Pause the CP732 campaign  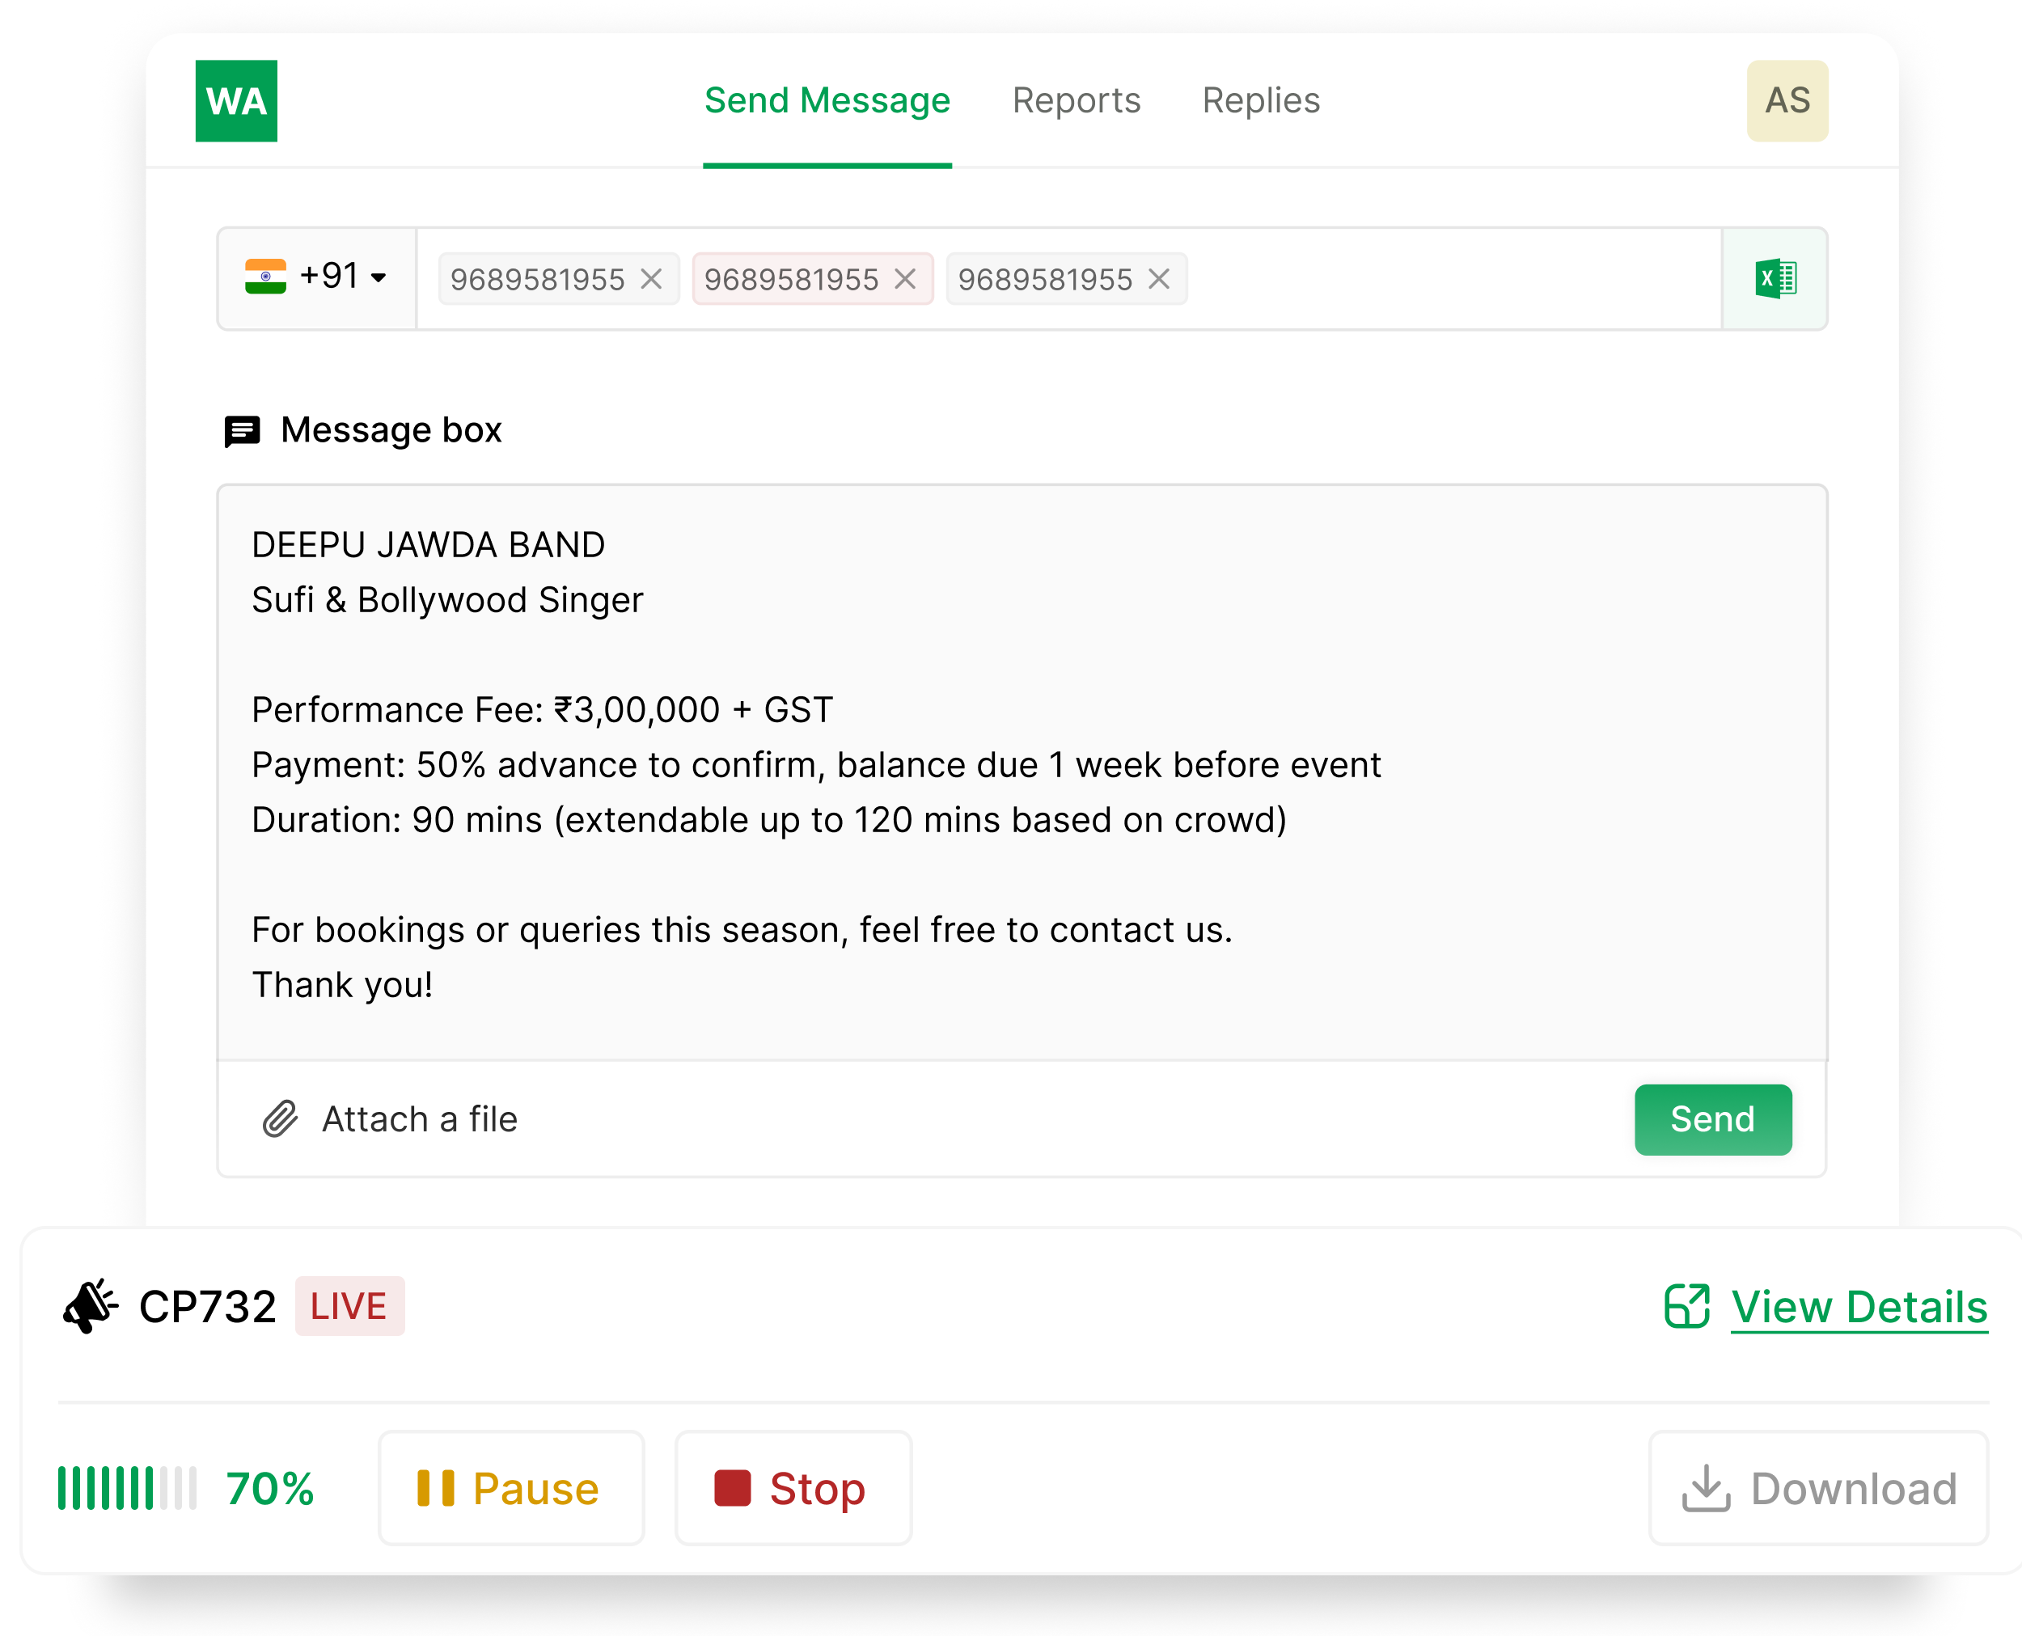pyautogui.click(x=510, y=1488)
